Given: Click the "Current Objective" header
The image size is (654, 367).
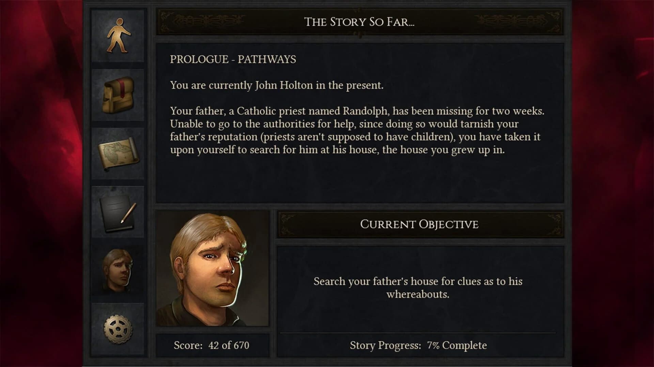Looking at the screenshot, I should pos(419,224).
